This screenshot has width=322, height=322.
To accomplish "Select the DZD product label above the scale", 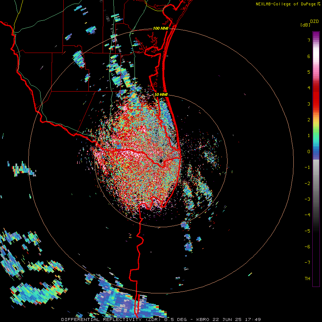I will coord(314,21).
